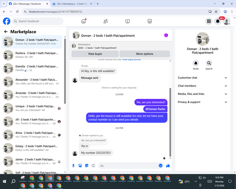Go to Home feed icon
The height and width of the screenshot is (189, 236).
click(x=84, y=21)
